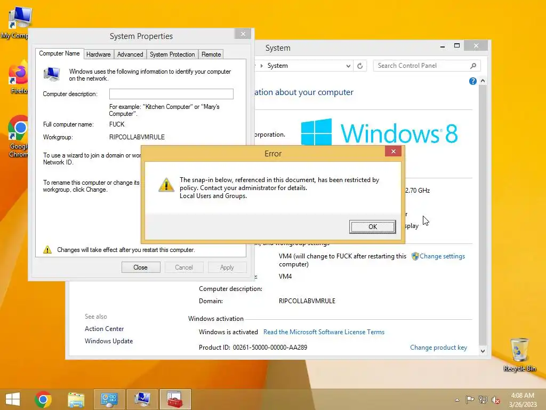Click the Change settings link
The width and height of the screenshot is (546, 410).
coord(442,256)
